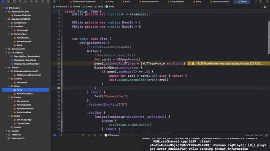Collapse the ElIKavuepe project root
270x151 pixels.
(x=3, y=8)
